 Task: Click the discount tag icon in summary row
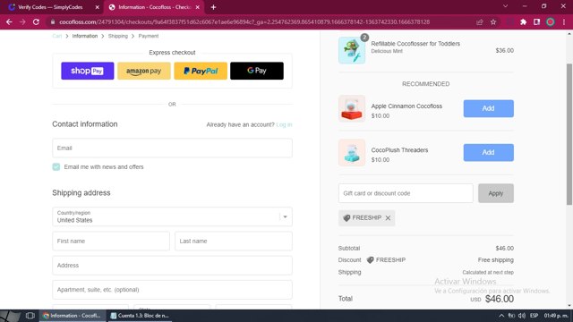(x=370, y=260)
